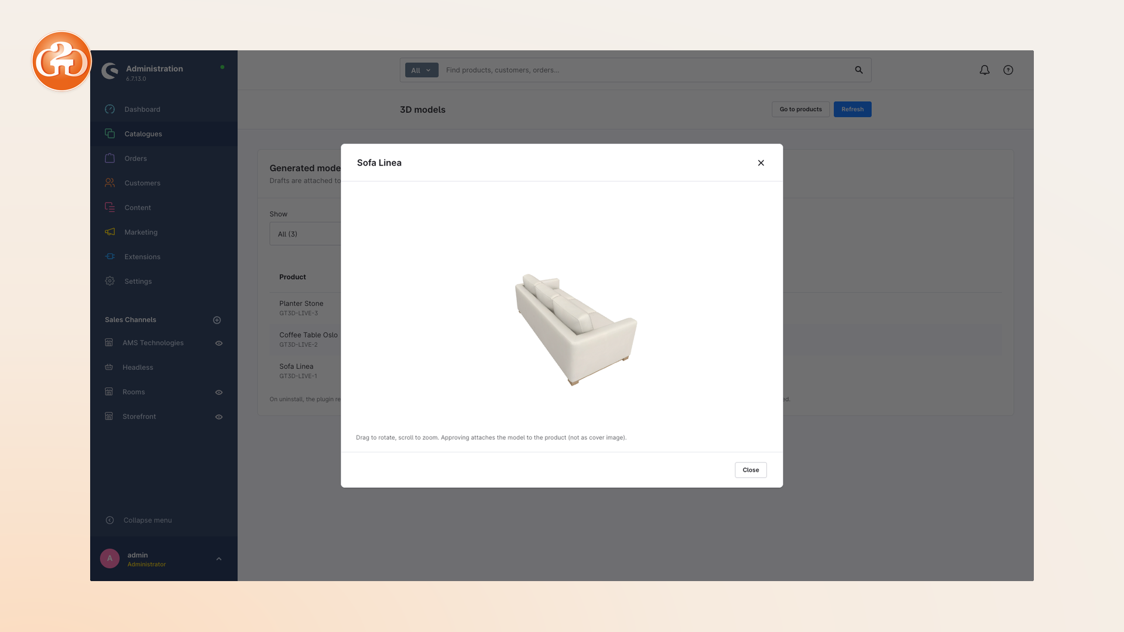Click the admin avatar circle
1124x632 pixels.
[109, 559]
